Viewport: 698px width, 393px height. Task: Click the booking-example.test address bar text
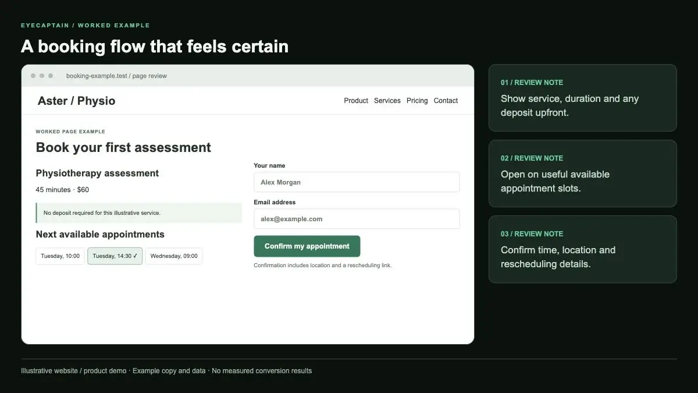point(116,76)
